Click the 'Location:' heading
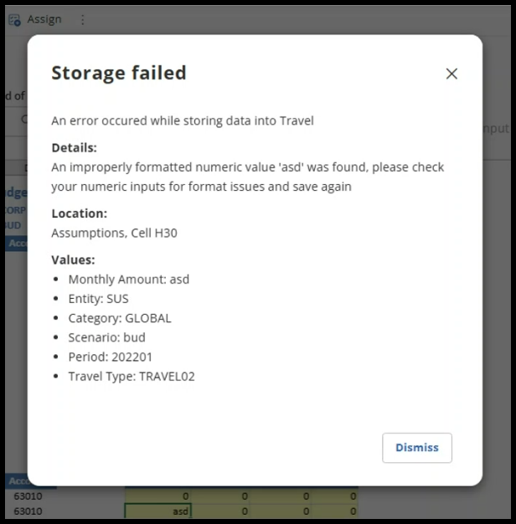The height and width of the screenshot is (524, 516). point(79,213)
